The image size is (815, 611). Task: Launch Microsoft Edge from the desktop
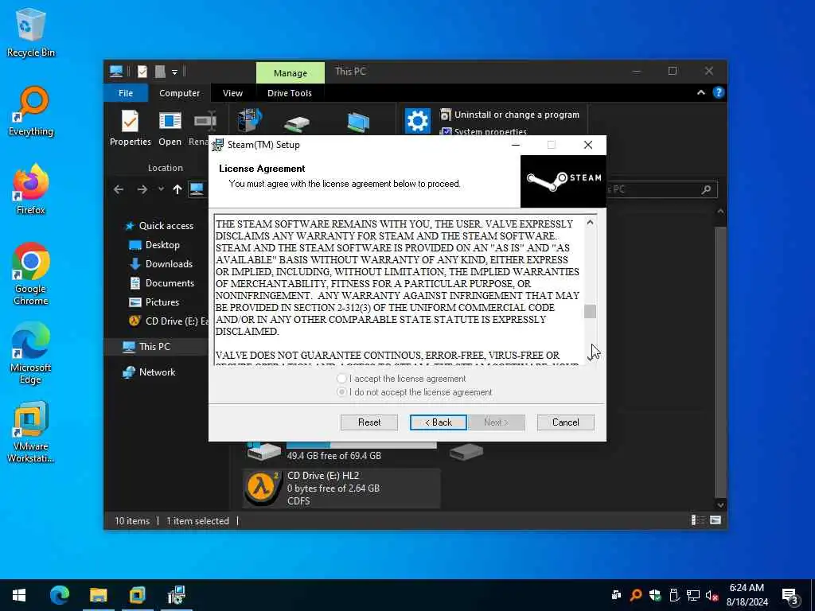pyautogui.click(x=30, y=353)
